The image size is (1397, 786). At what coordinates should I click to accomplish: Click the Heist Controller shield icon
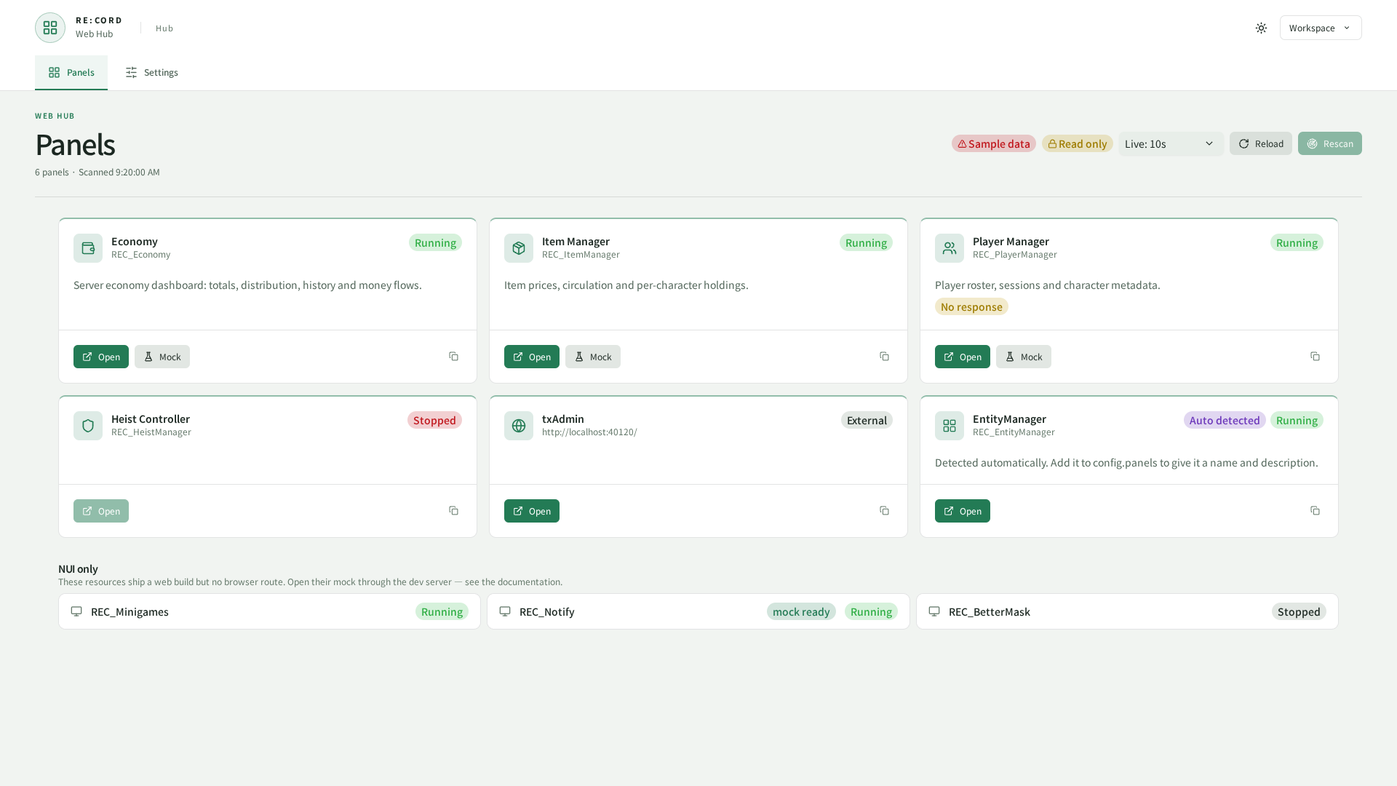tap(88, 426)
